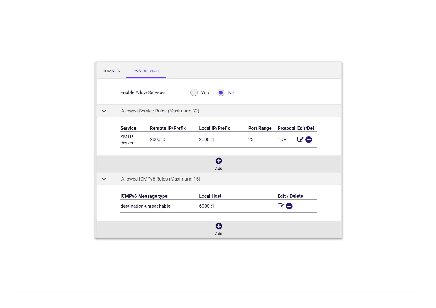Edit the SMTP Server service rule
Image resolution: width=436 pixels, height=308 pixels.
coord(300,139)
